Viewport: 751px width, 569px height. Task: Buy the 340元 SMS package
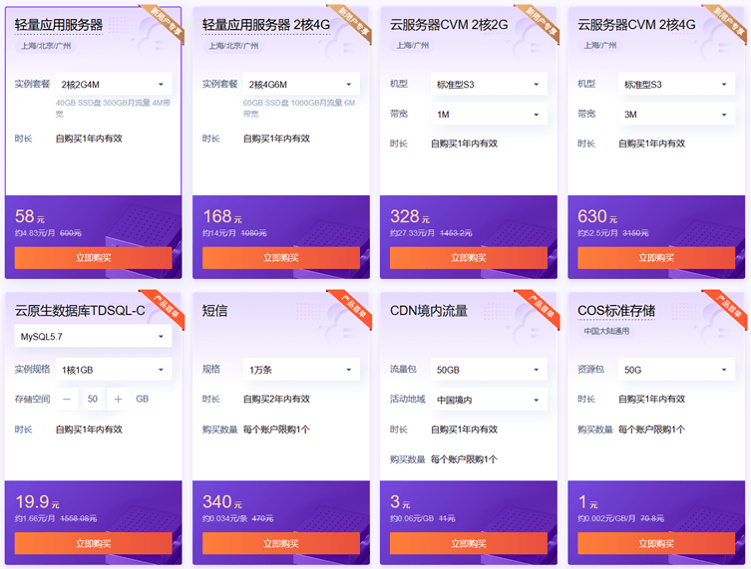(280, 544)
